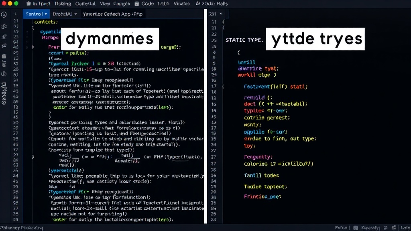
Task: Toggle the fold marker next to line 46 'Prer'
Action: [x=33, y=47]
